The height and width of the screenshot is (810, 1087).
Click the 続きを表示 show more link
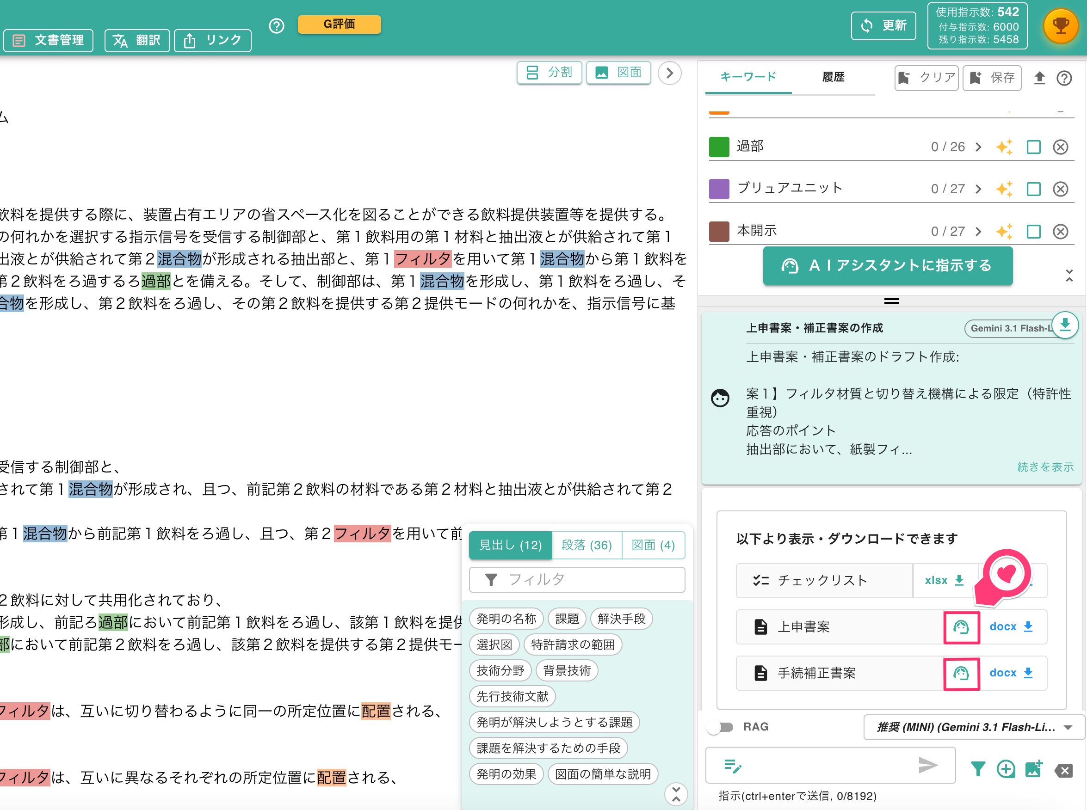(x=1045, y=467)
